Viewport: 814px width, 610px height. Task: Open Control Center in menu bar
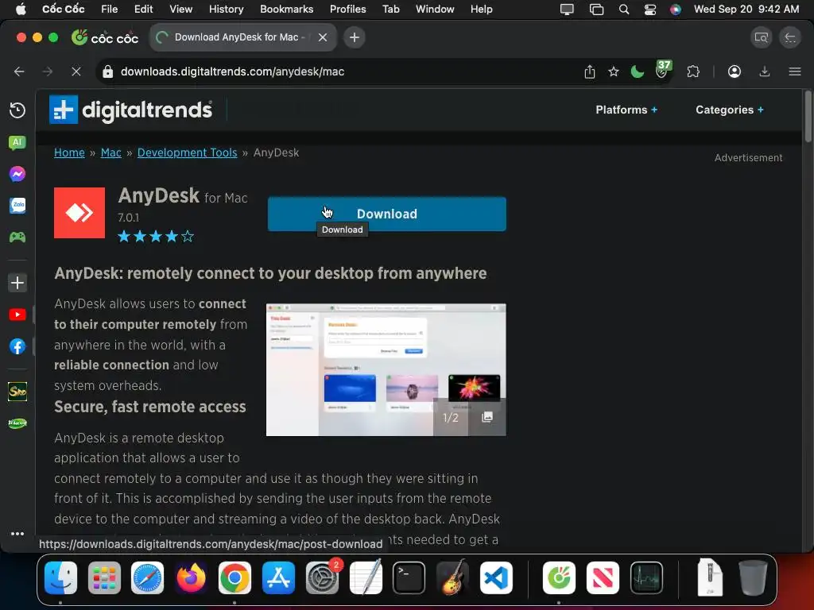(x=650, y=9)
